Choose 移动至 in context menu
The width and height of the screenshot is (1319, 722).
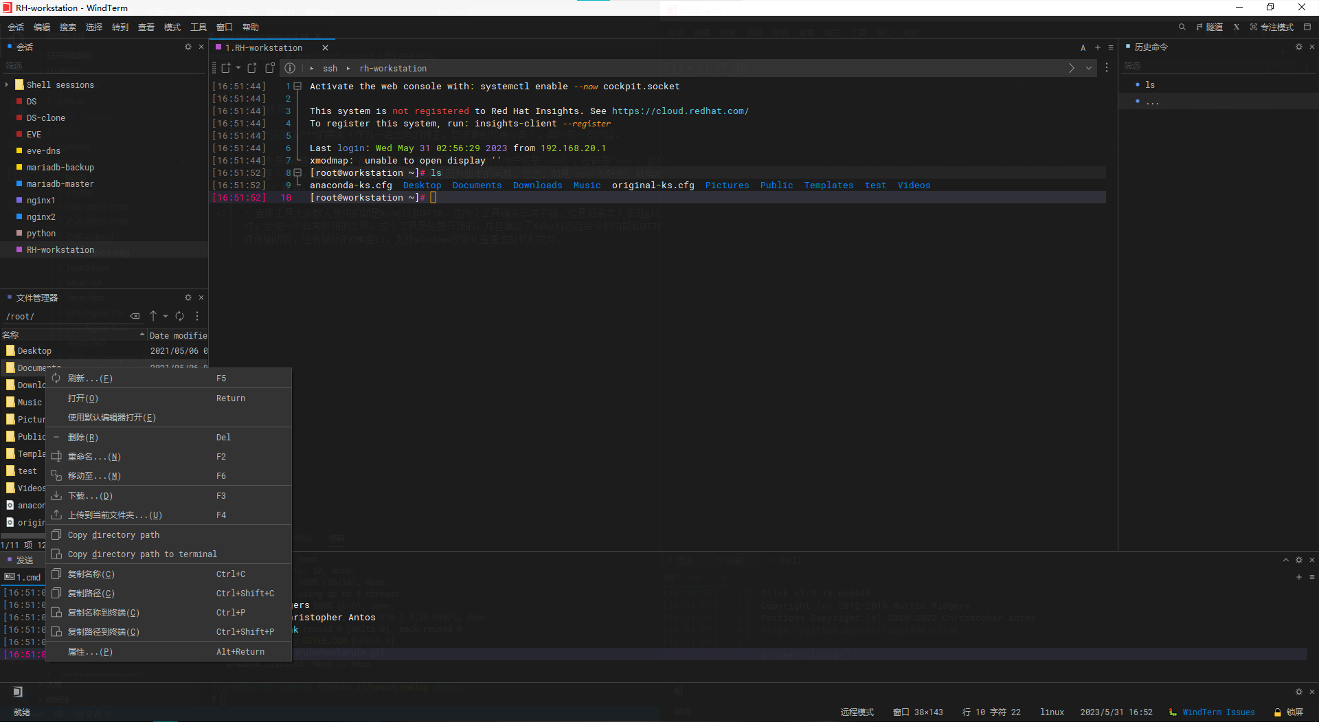pos(169,476)
